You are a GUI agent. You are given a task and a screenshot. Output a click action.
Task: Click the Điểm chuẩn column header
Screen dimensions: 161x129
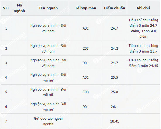click(114, 8)
